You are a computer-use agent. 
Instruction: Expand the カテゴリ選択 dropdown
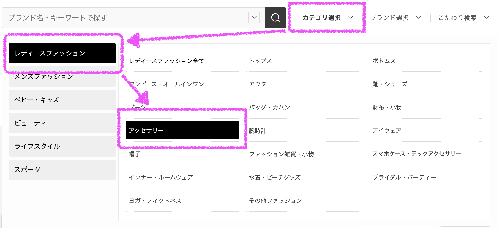click(x=328, y=17)
